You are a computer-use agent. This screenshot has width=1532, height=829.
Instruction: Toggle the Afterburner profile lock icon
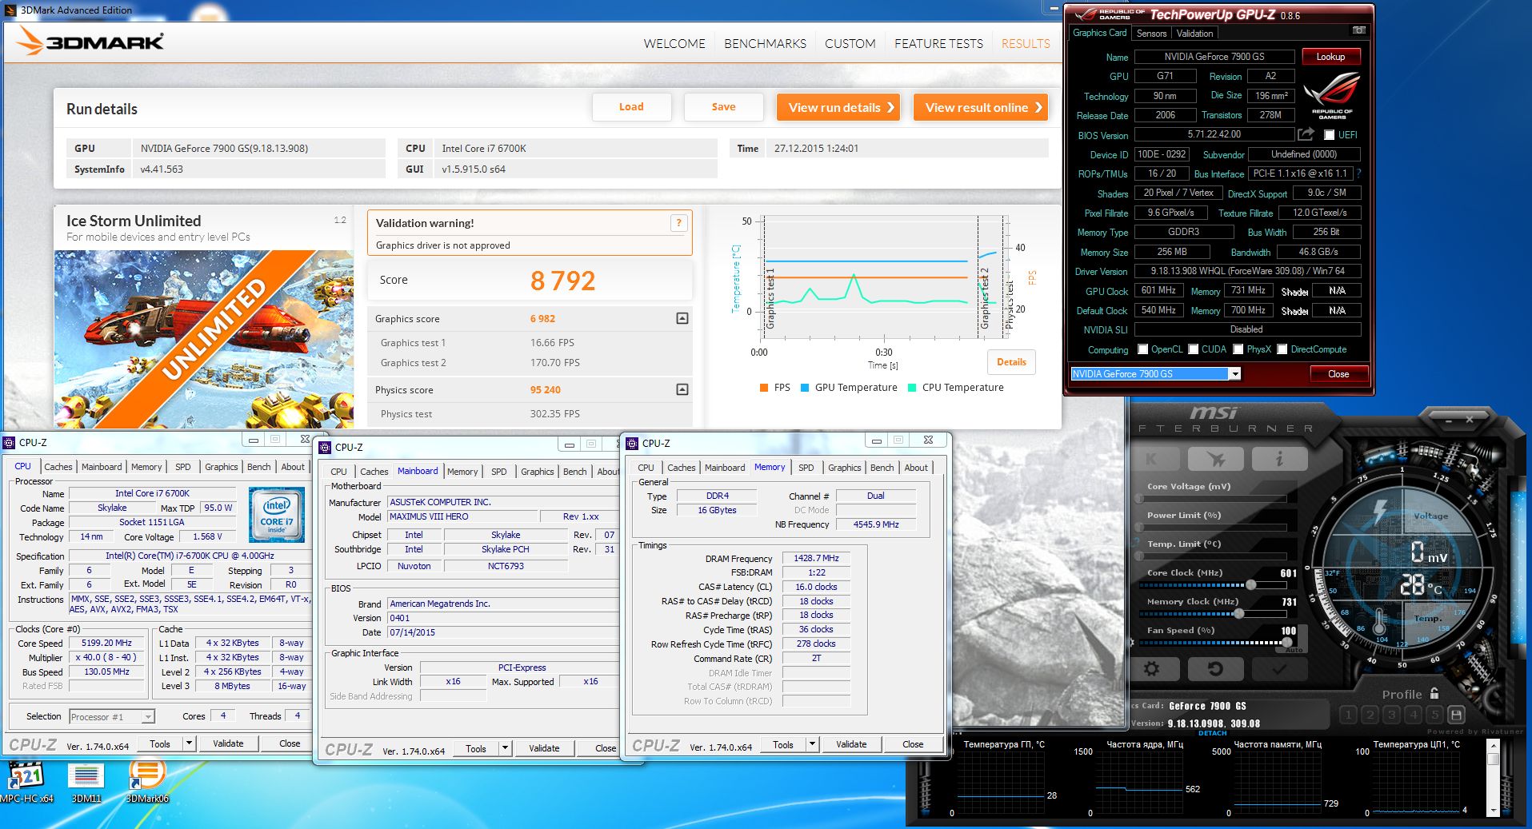click(1434, 693)
